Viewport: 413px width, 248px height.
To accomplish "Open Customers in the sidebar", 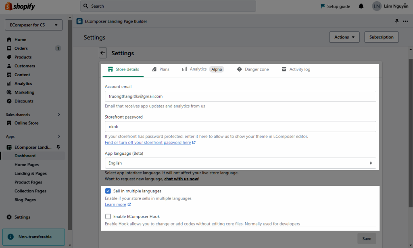I will [x=25, y=66].
